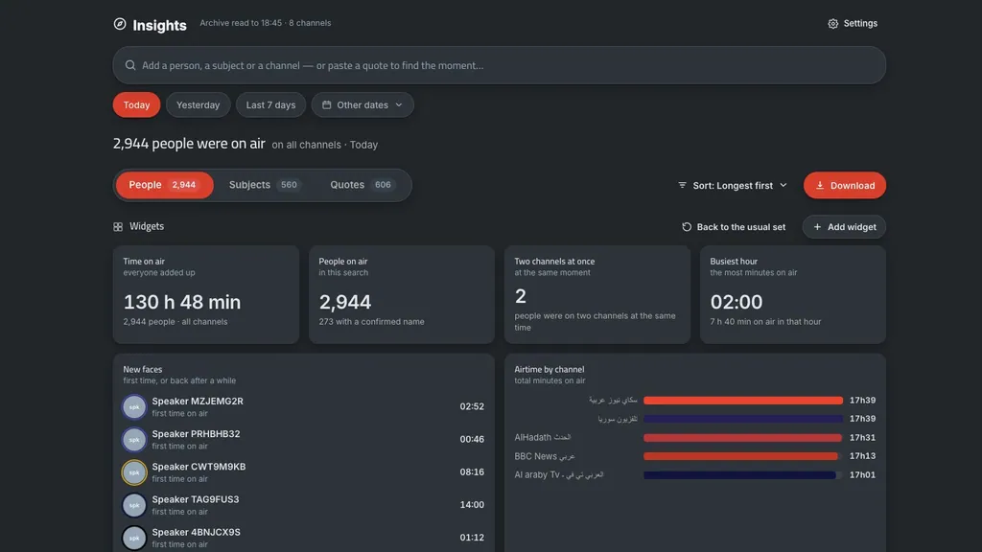Click the 2,944 people were on air heading

tap(189, 144)
